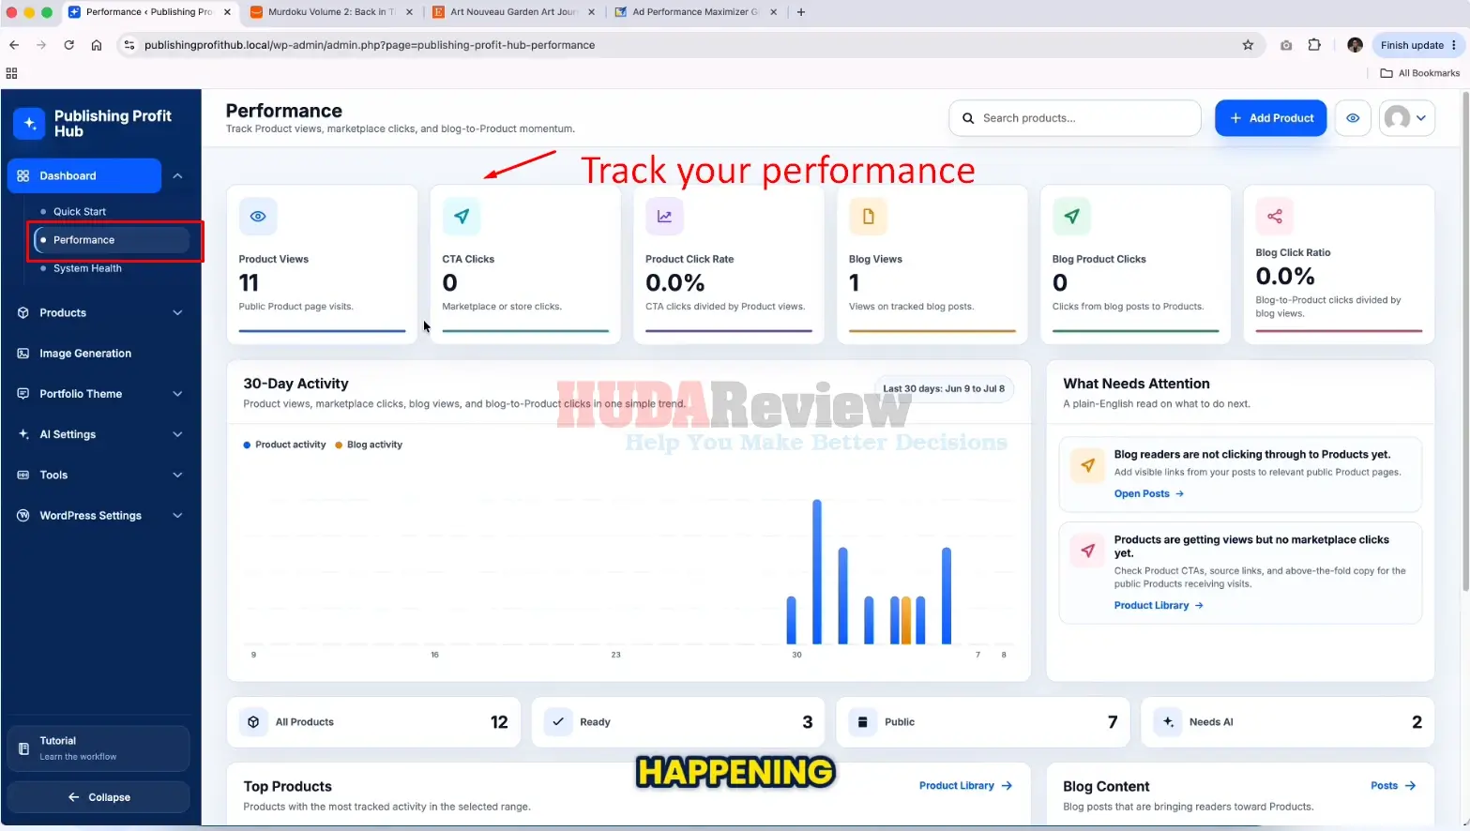Collapse the sidebar with Collapse button
Screen dimensions: 1470x831
(x=99, y=797)
